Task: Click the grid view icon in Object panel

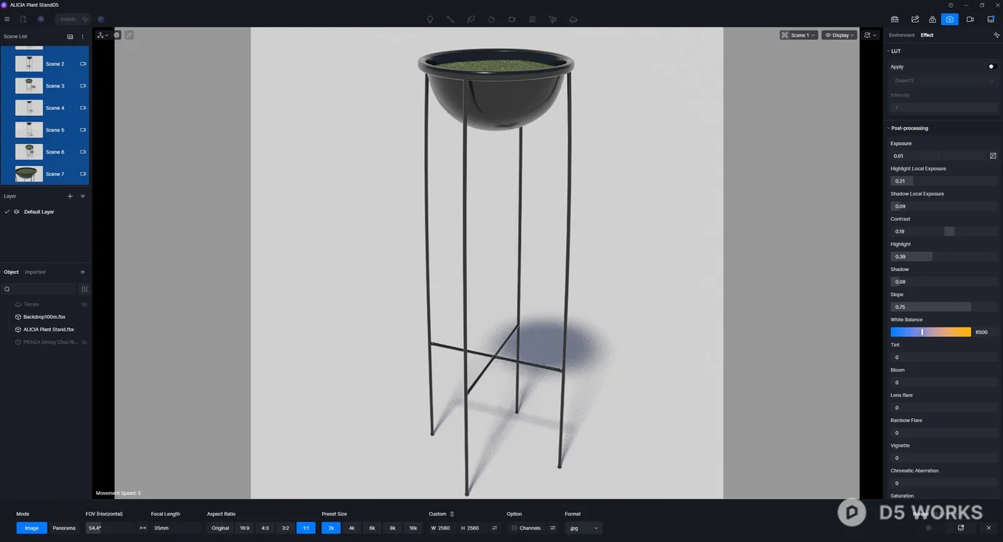Action: (85, 289)
